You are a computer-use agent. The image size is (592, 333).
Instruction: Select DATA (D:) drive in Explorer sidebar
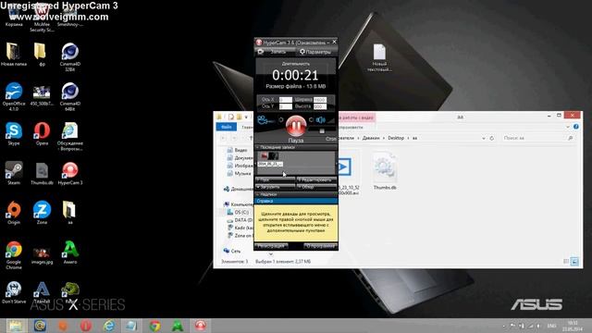tap(240, 220)
